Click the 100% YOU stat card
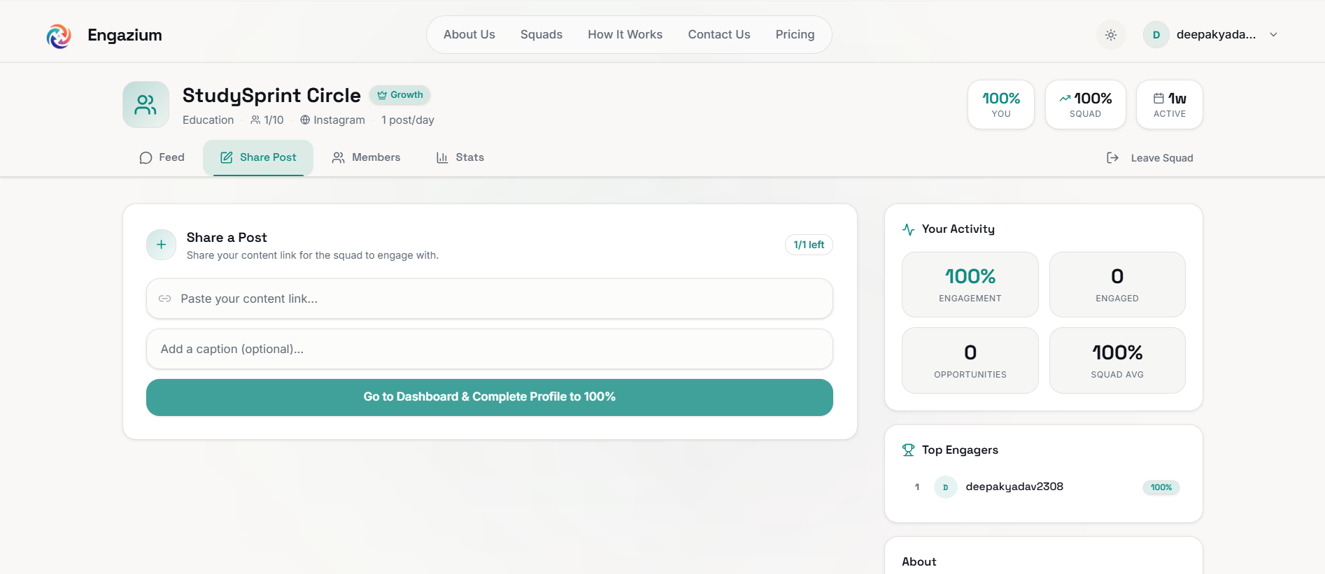The height and width of the screenshot is (574, 1325). pyautogui.click(x=1001, y=104)
